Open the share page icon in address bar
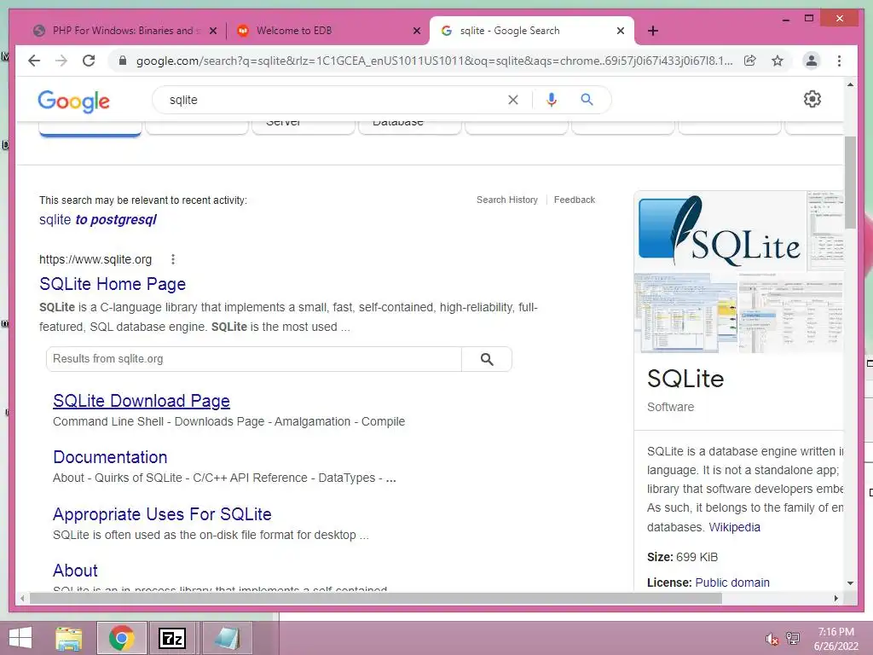The height and width of the screenshot is (655, 873). point(750,61)
